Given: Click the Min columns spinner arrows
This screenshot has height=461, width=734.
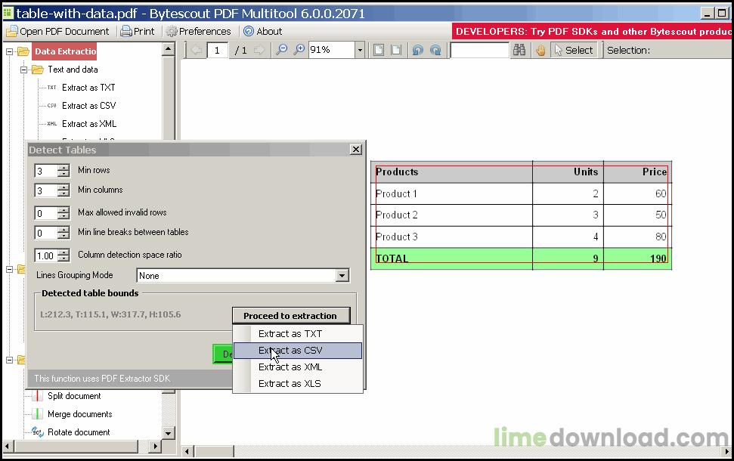Looking at the screenshot, I should (63, 190).
